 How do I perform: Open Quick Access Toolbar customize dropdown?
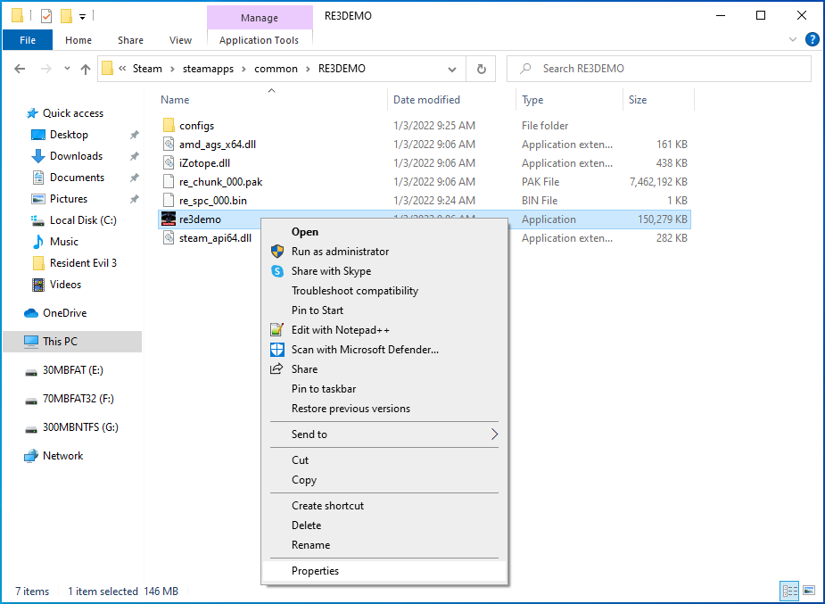(82, 16)
